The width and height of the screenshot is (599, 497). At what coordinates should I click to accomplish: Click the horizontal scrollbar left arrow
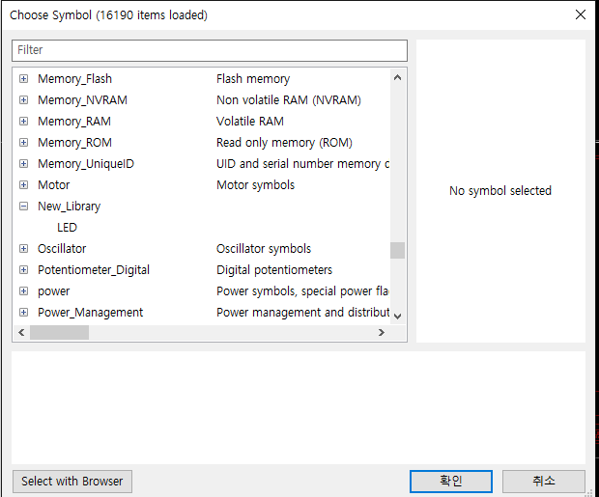click(x=21, y=333)
